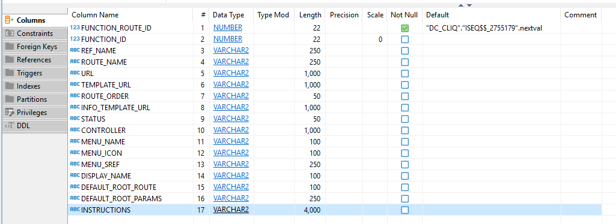Viewport: 616px width, 224px height.
Task: Click the ABC icon beside TEMPLATE_URL
Action: (75, 84)
